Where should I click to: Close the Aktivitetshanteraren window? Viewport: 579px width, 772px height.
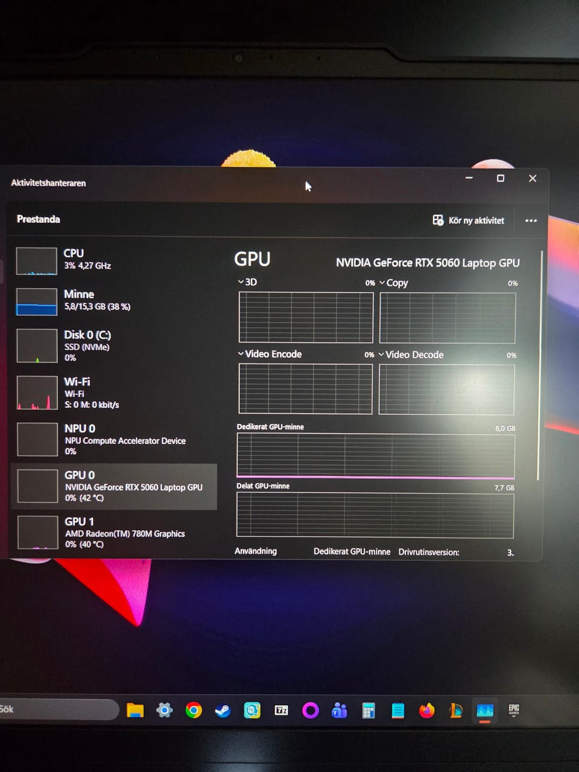tap(533, 178)
